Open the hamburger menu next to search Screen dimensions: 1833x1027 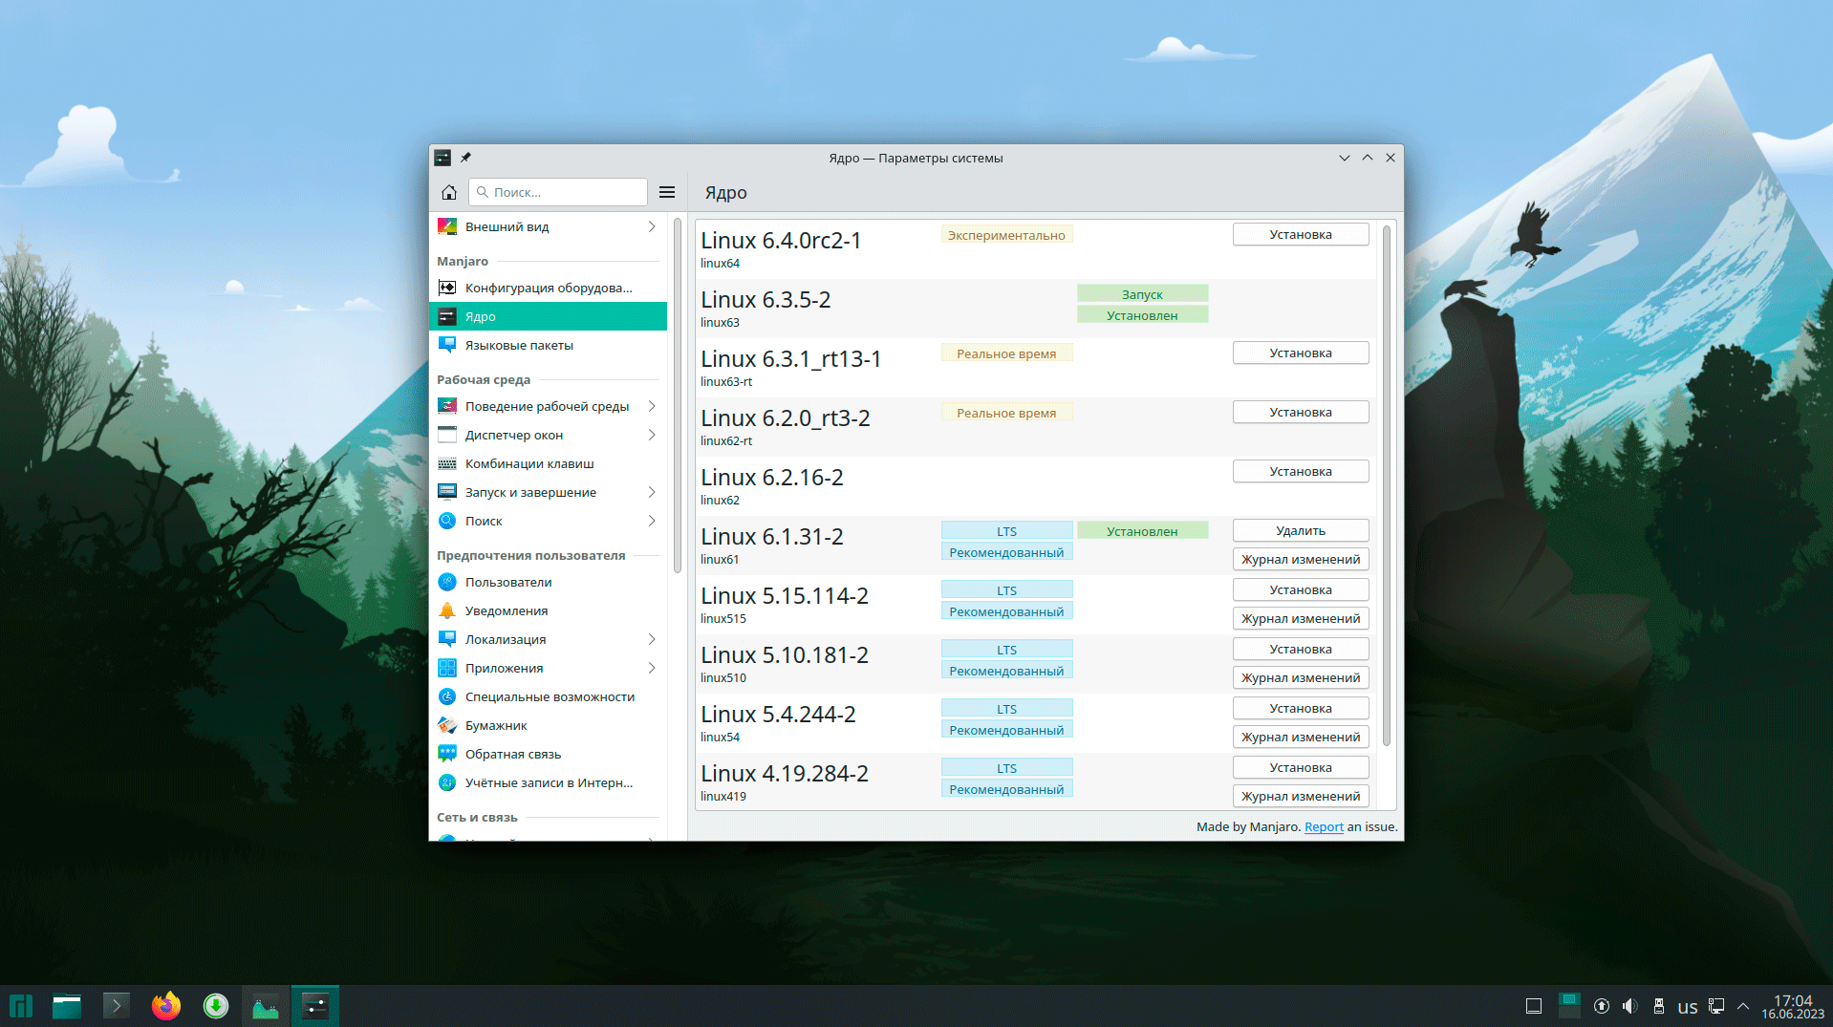(667, 192)
